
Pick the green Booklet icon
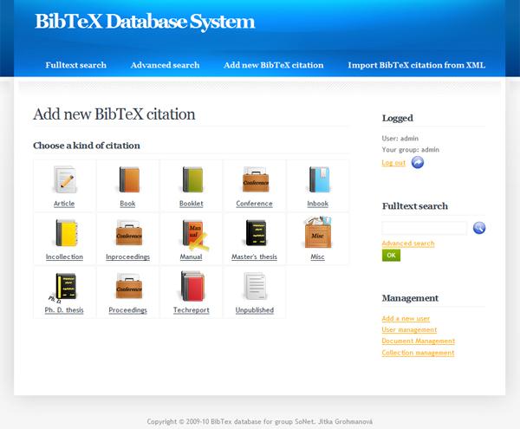192,179
